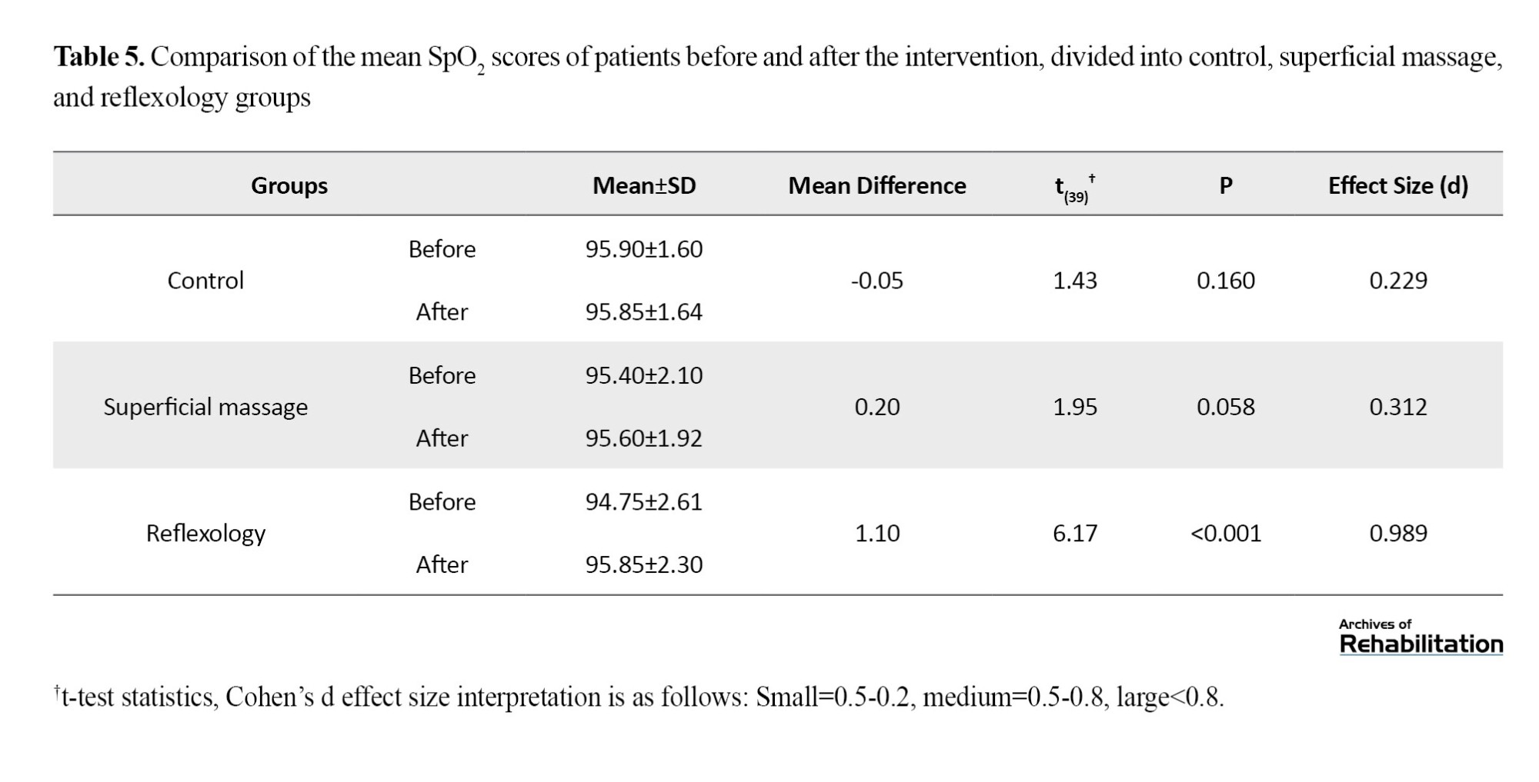Click the P value 0.058
The width and height of the screenshot is (1539, 782).
pyautogui.click(x=1226, y=407)
